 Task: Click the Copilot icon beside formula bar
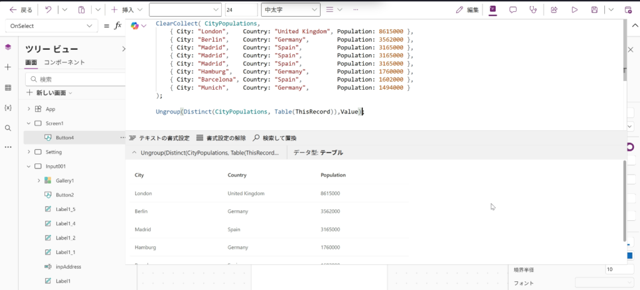click(x=134, y=26)
